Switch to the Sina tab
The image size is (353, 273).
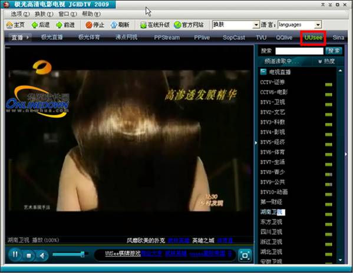click(338, 38)
